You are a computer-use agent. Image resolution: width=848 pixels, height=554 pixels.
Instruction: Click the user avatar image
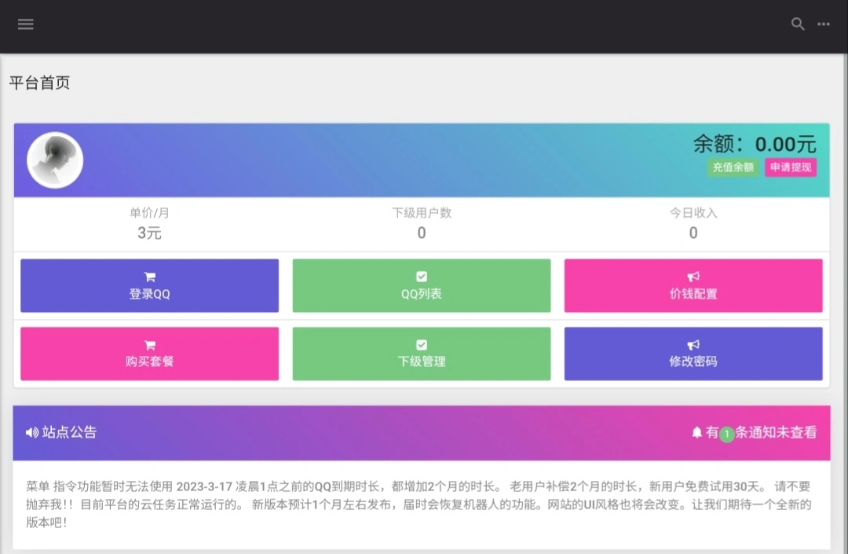[55, 160]
